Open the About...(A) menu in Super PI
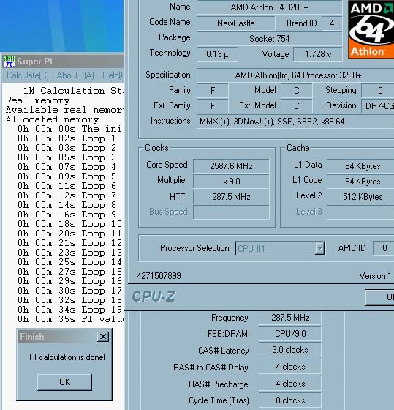The image size is (394, 410). click(x=75, y=75)
